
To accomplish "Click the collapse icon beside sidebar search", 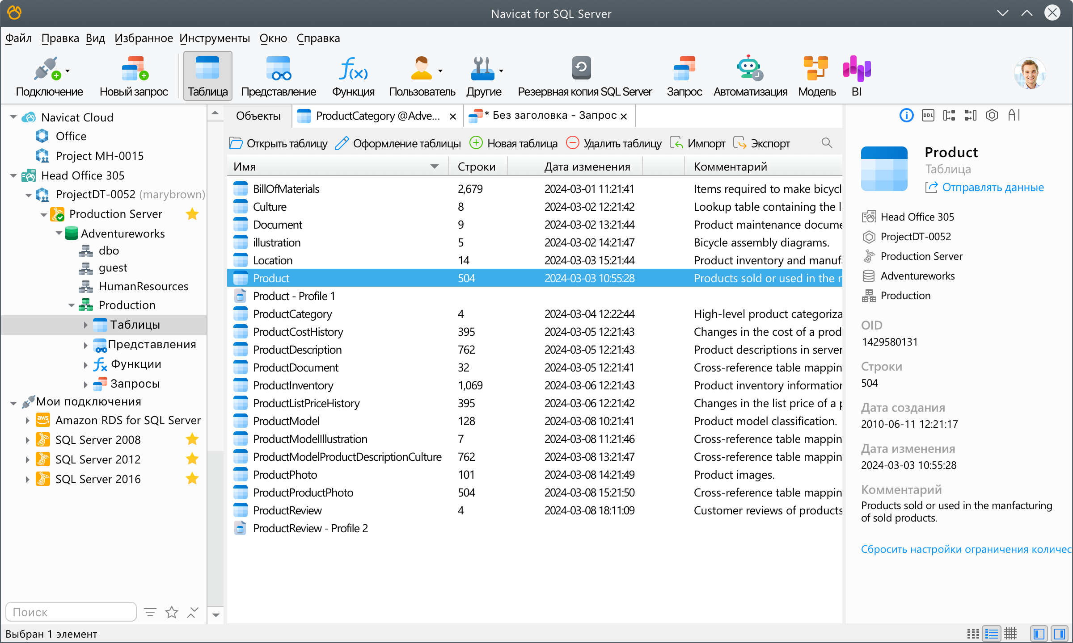I will pos(192,612).
